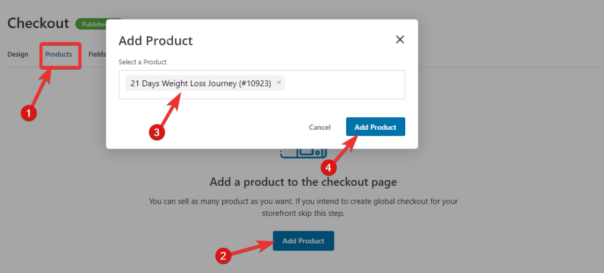Click the Checkout page title
This screenshot has width=604, height=273.
(38, 23)
